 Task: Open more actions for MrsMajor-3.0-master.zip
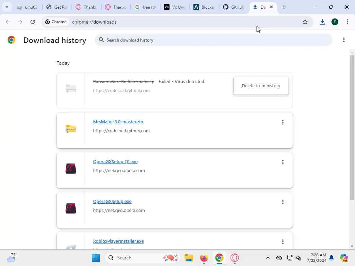(x=283, y=122)
